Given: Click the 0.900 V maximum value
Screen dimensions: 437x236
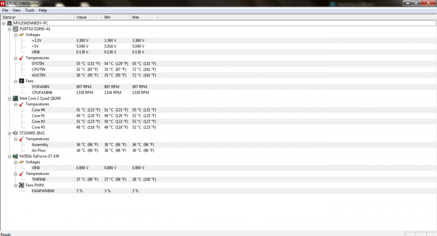Looking at the screenshot, I should click(x=138, y=168).
